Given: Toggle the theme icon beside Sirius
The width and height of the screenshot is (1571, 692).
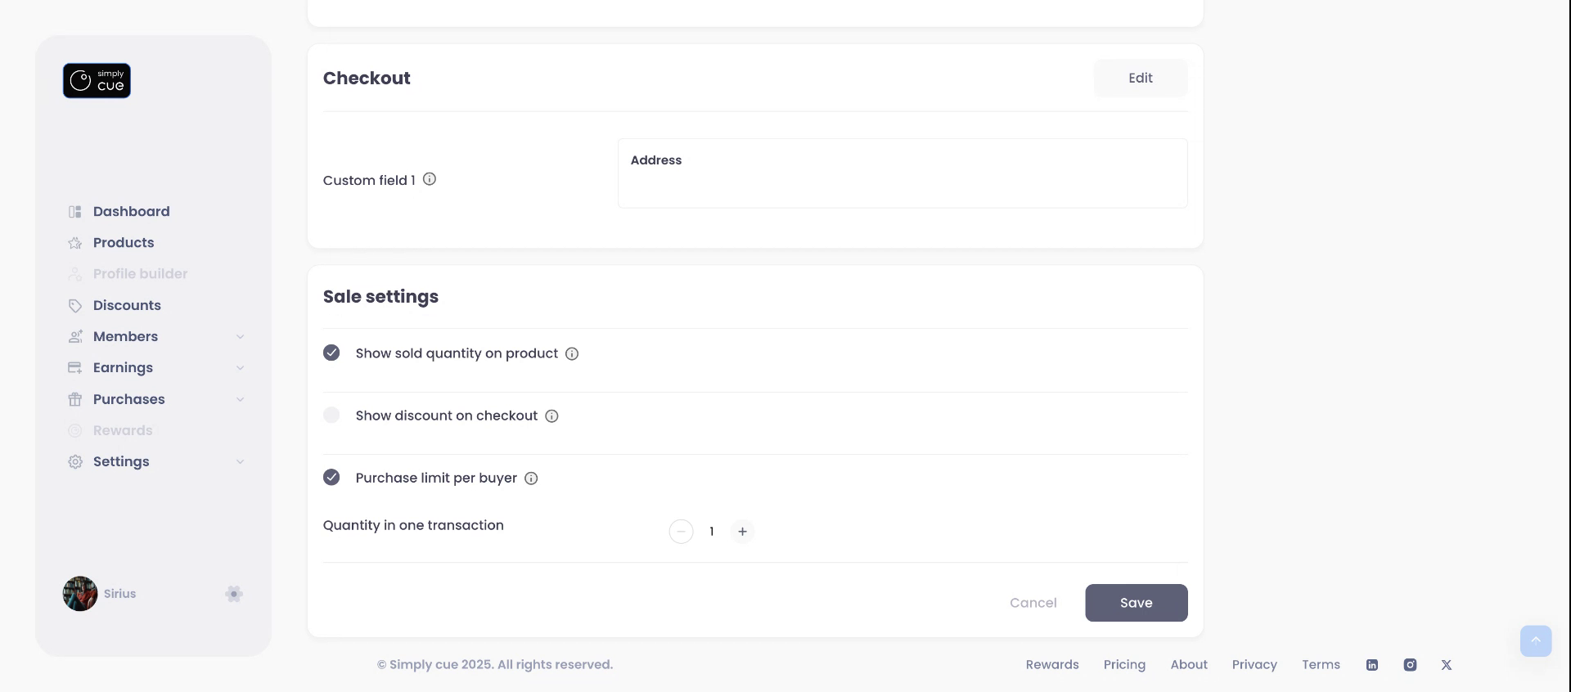Looking at the screenshot, I should 234,594.
